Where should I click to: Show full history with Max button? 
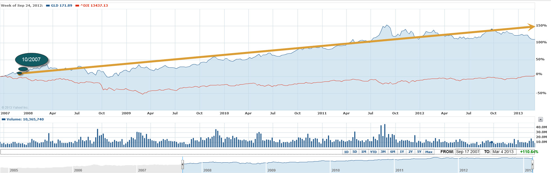coord(429,152)
